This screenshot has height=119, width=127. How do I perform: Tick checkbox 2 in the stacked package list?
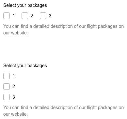click(7, 87)
